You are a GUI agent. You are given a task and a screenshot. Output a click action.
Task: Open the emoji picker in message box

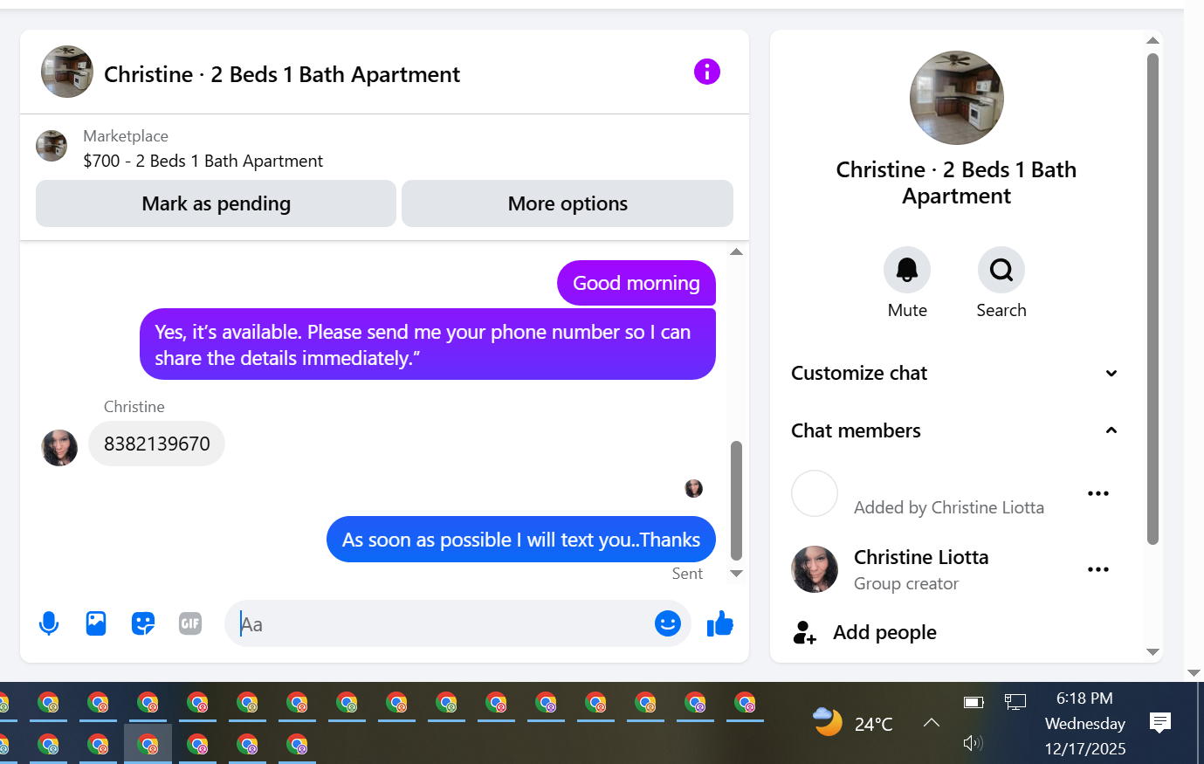click(668, 623)
